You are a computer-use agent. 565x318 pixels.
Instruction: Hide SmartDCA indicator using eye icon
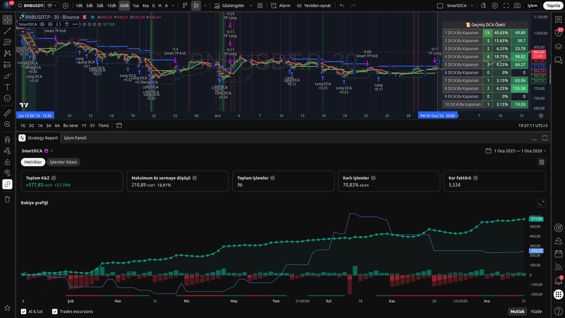[x=42, y=24]
